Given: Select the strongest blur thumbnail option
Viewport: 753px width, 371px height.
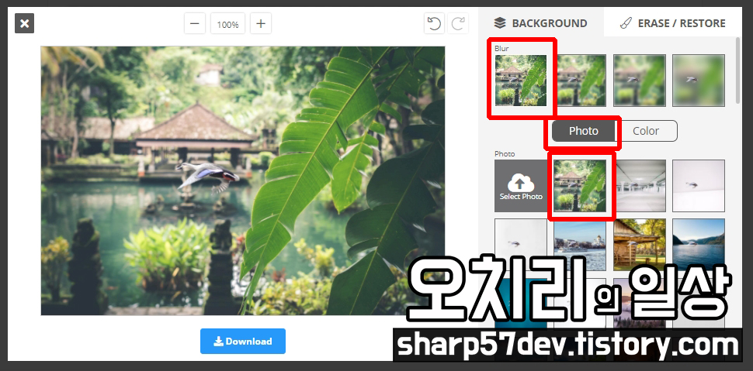Looking at the screenshot, I should (x=699, y=80).
